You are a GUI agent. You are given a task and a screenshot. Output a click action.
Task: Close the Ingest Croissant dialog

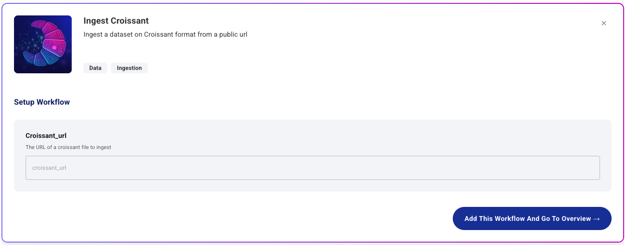(603, 23)
